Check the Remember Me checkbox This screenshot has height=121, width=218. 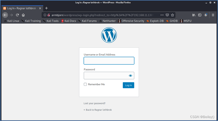(85, 84)
